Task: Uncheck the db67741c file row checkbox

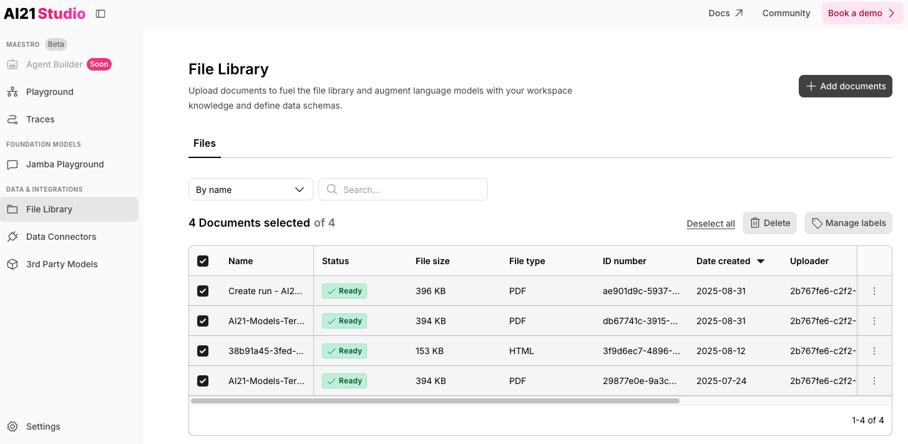Action: (203, 321)
